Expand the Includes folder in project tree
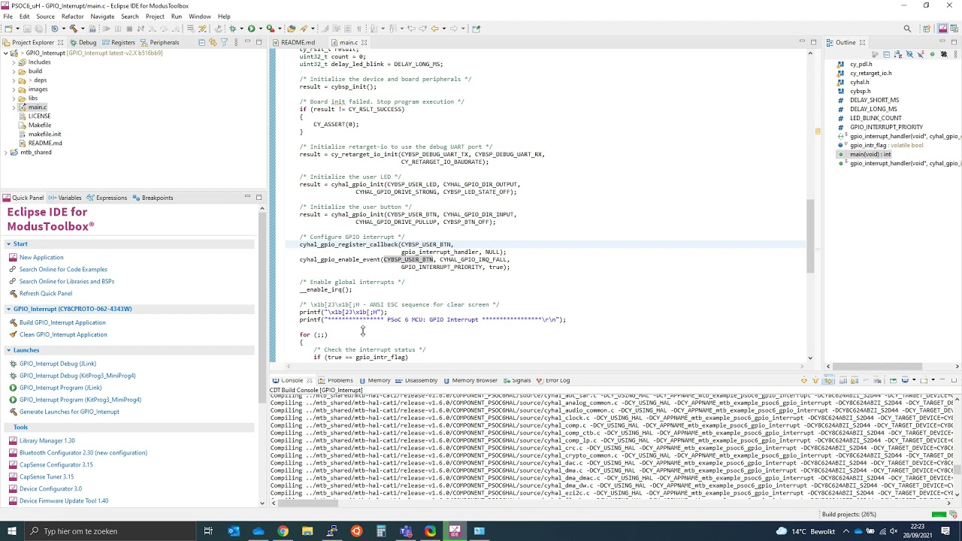962x541 pixels. click(x=14, y=62)
